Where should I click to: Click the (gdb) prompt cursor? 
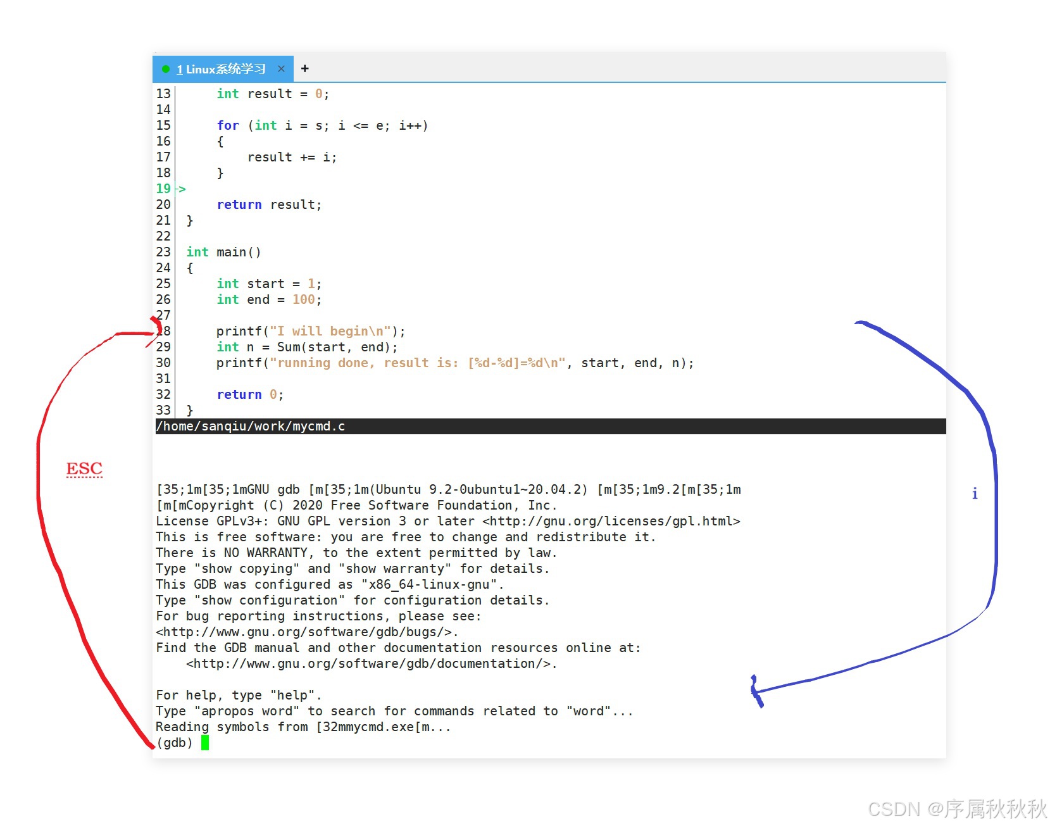[x=205, y=743]
